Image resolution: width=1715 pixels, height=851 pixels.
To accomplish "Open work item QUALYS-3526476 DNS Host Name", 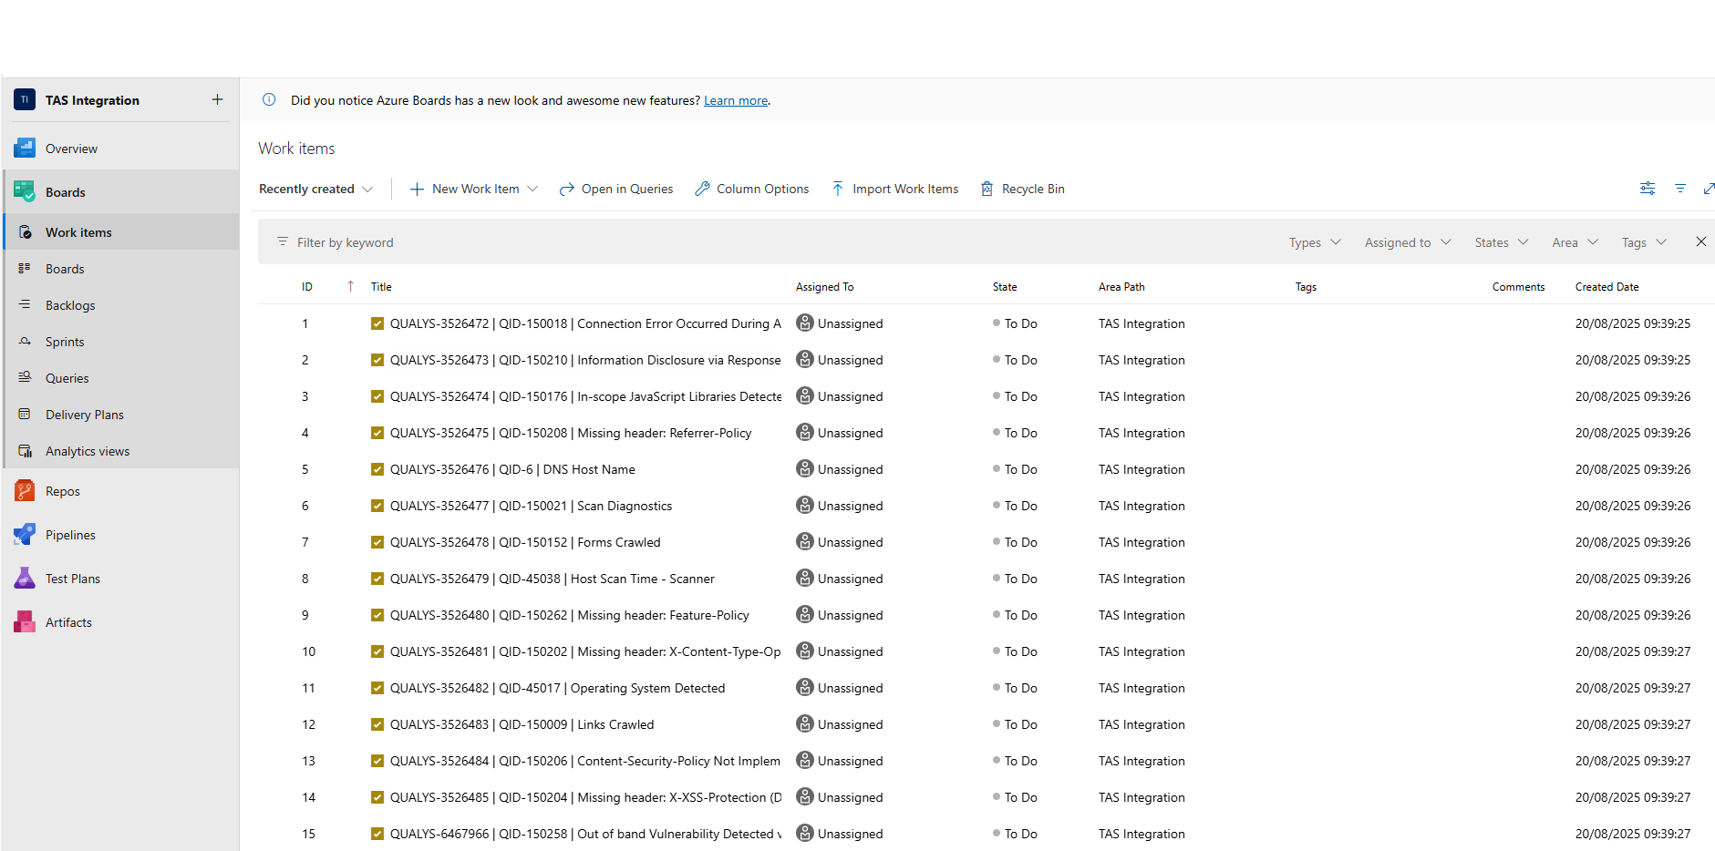I will (x=512, y=469).
